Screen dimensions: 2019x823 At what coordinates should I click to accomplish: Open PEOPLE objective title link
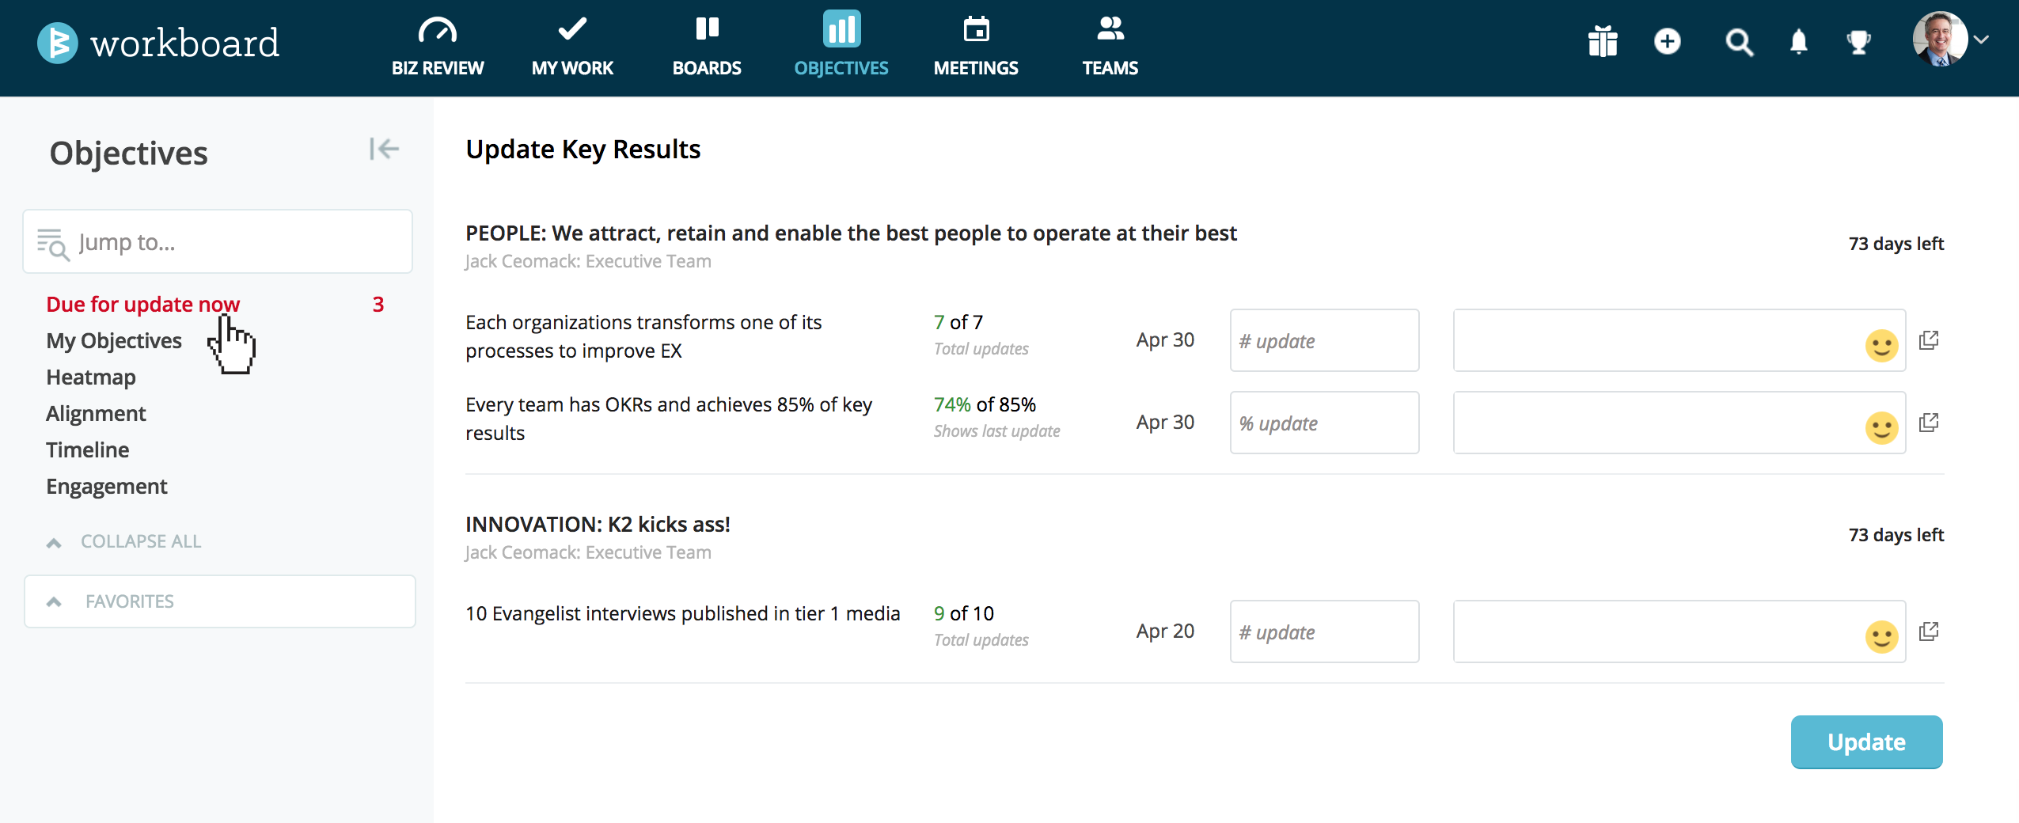coord(850,233)
